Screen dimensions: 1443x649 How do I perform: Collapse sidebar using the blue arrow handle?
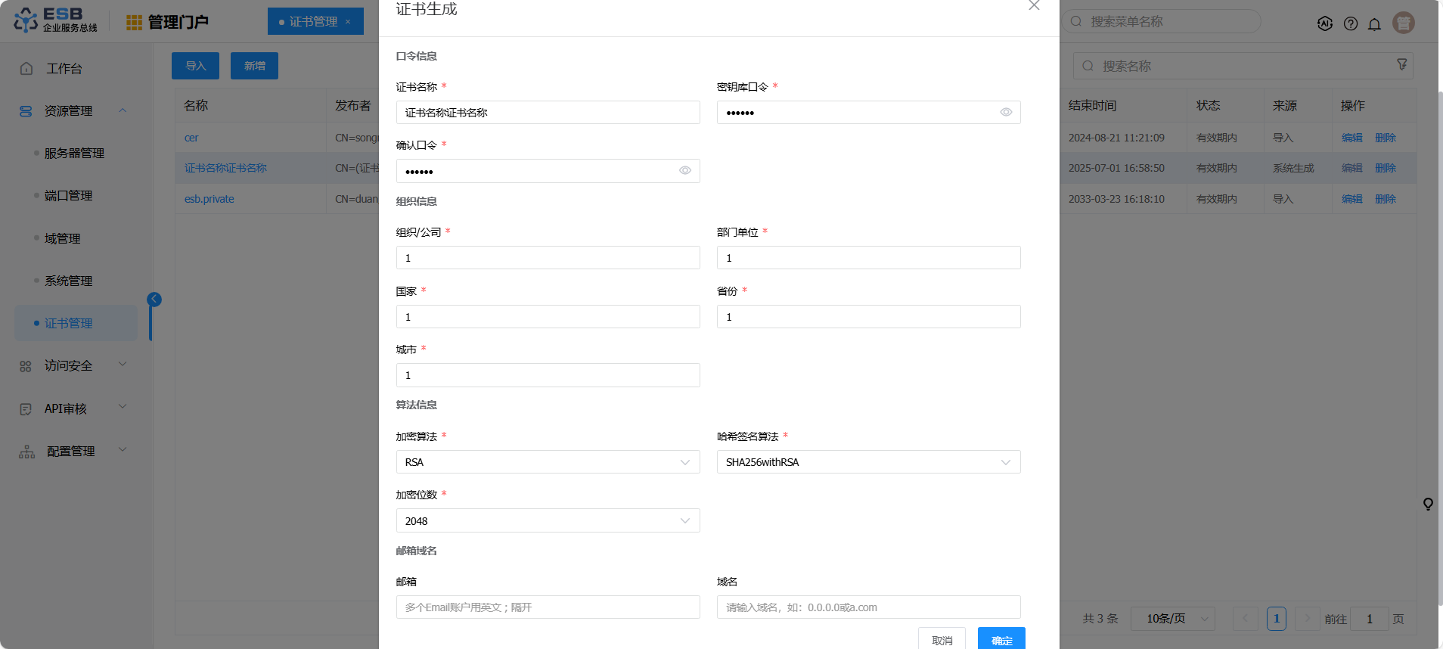[x=154, y=300]
